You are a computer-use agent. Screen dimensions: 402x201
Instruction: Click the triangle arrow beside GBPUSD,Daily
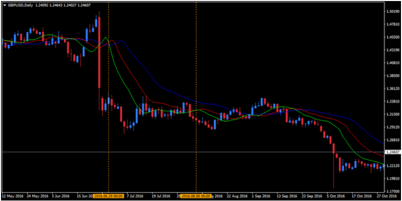[5, 5]
